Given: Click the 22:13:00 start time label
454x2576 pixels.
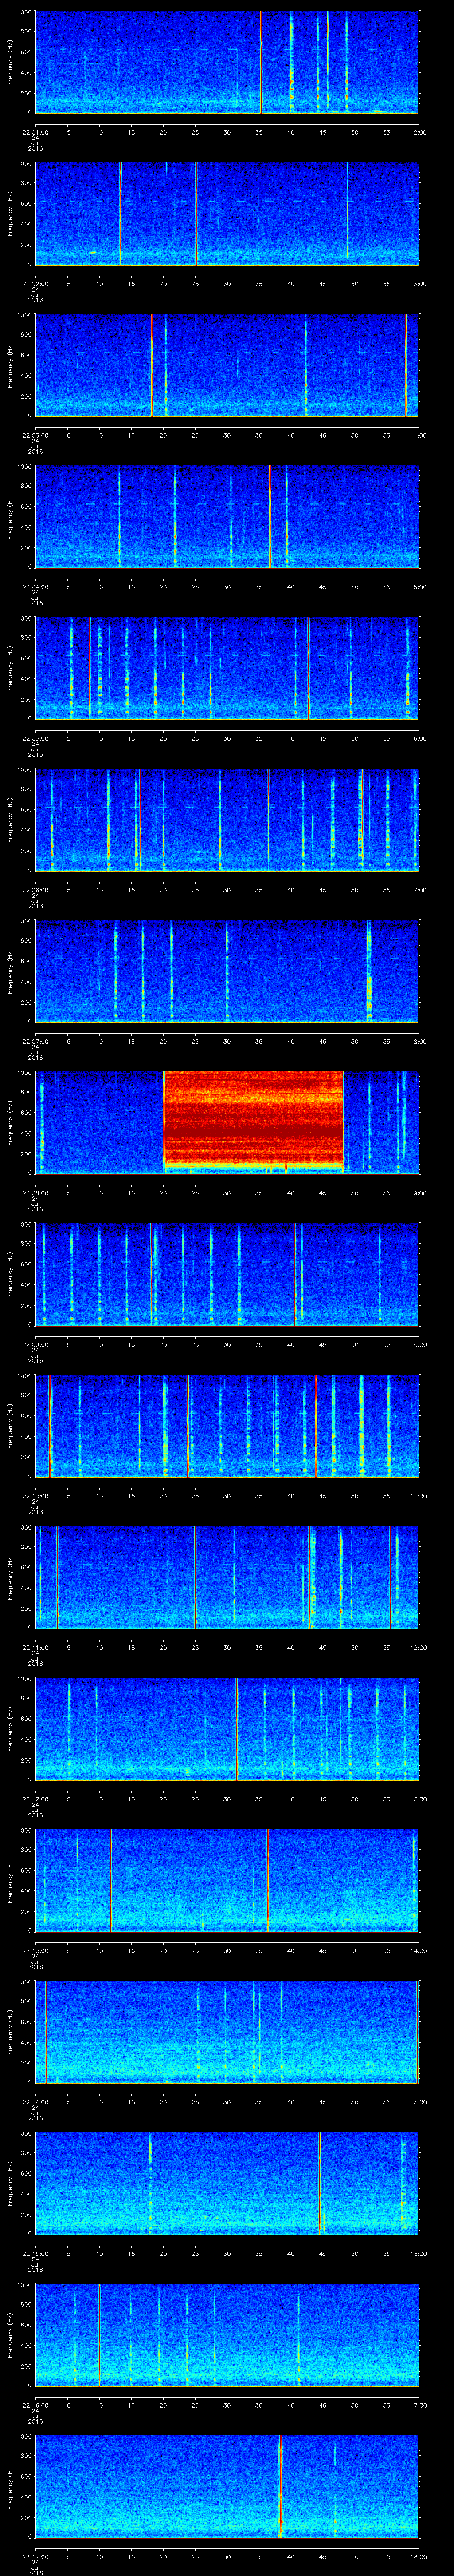Looking at the screenshot, I should coord(35,1951).
